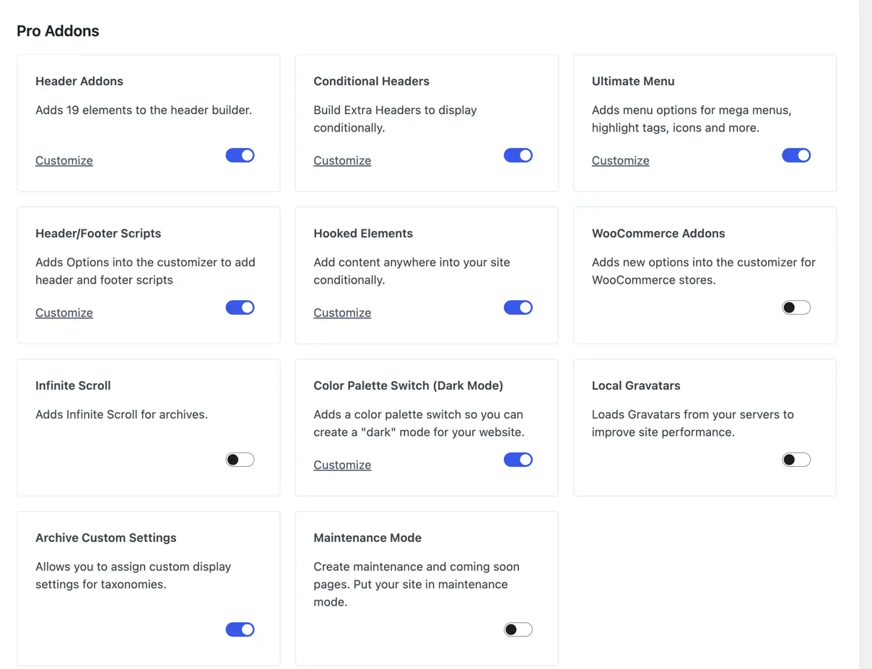The image size is (872, 669).
Task: Disable the Header Addons toggle
Action: pyautogui.click(x=240, y=155)
